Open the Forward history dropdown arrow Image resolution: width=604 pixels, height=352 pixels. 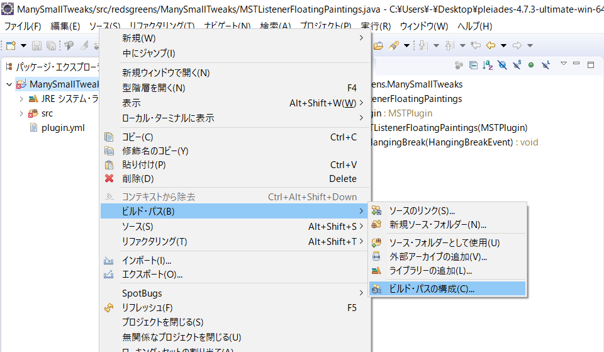(530, 45)
